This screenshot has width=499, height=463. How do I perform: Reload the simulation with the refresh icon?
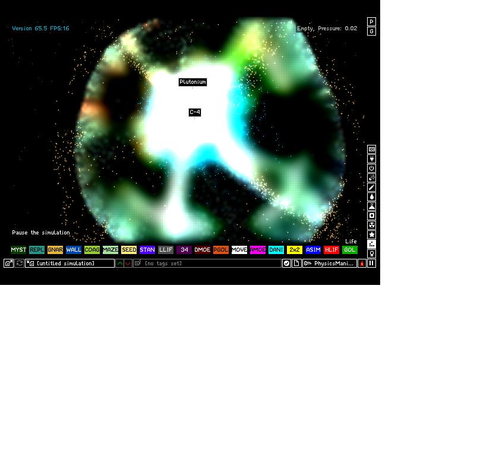[20, 264]
